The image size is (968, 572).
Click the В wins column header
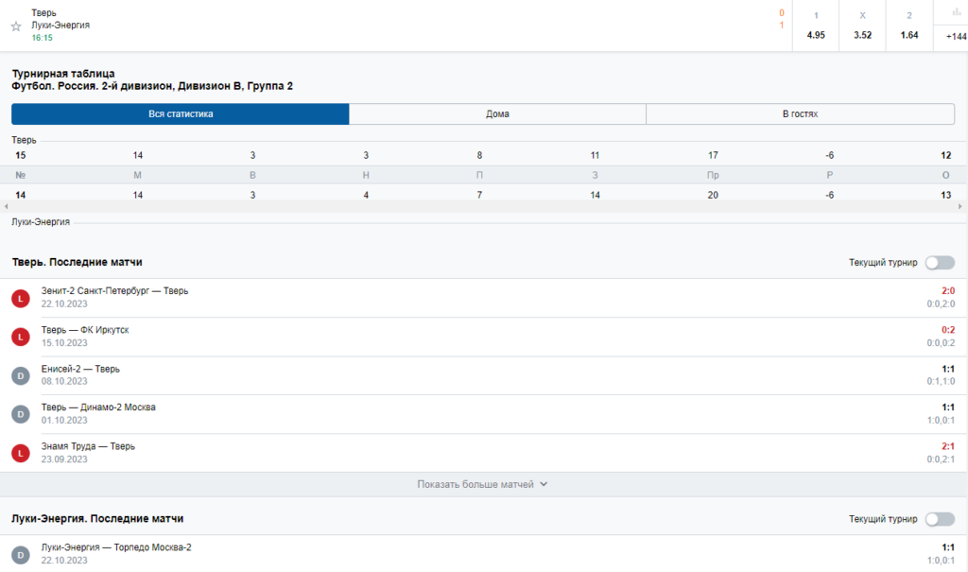pyautogui.click(x=252, y=176)
